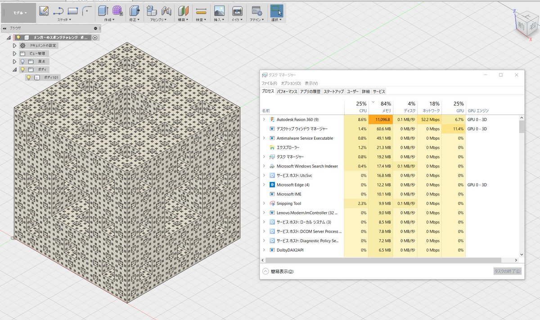Viewport: 540px width, 320px height.
Task: Open the Create (作成) dropdown menu
Action: (x=109, y=20)
